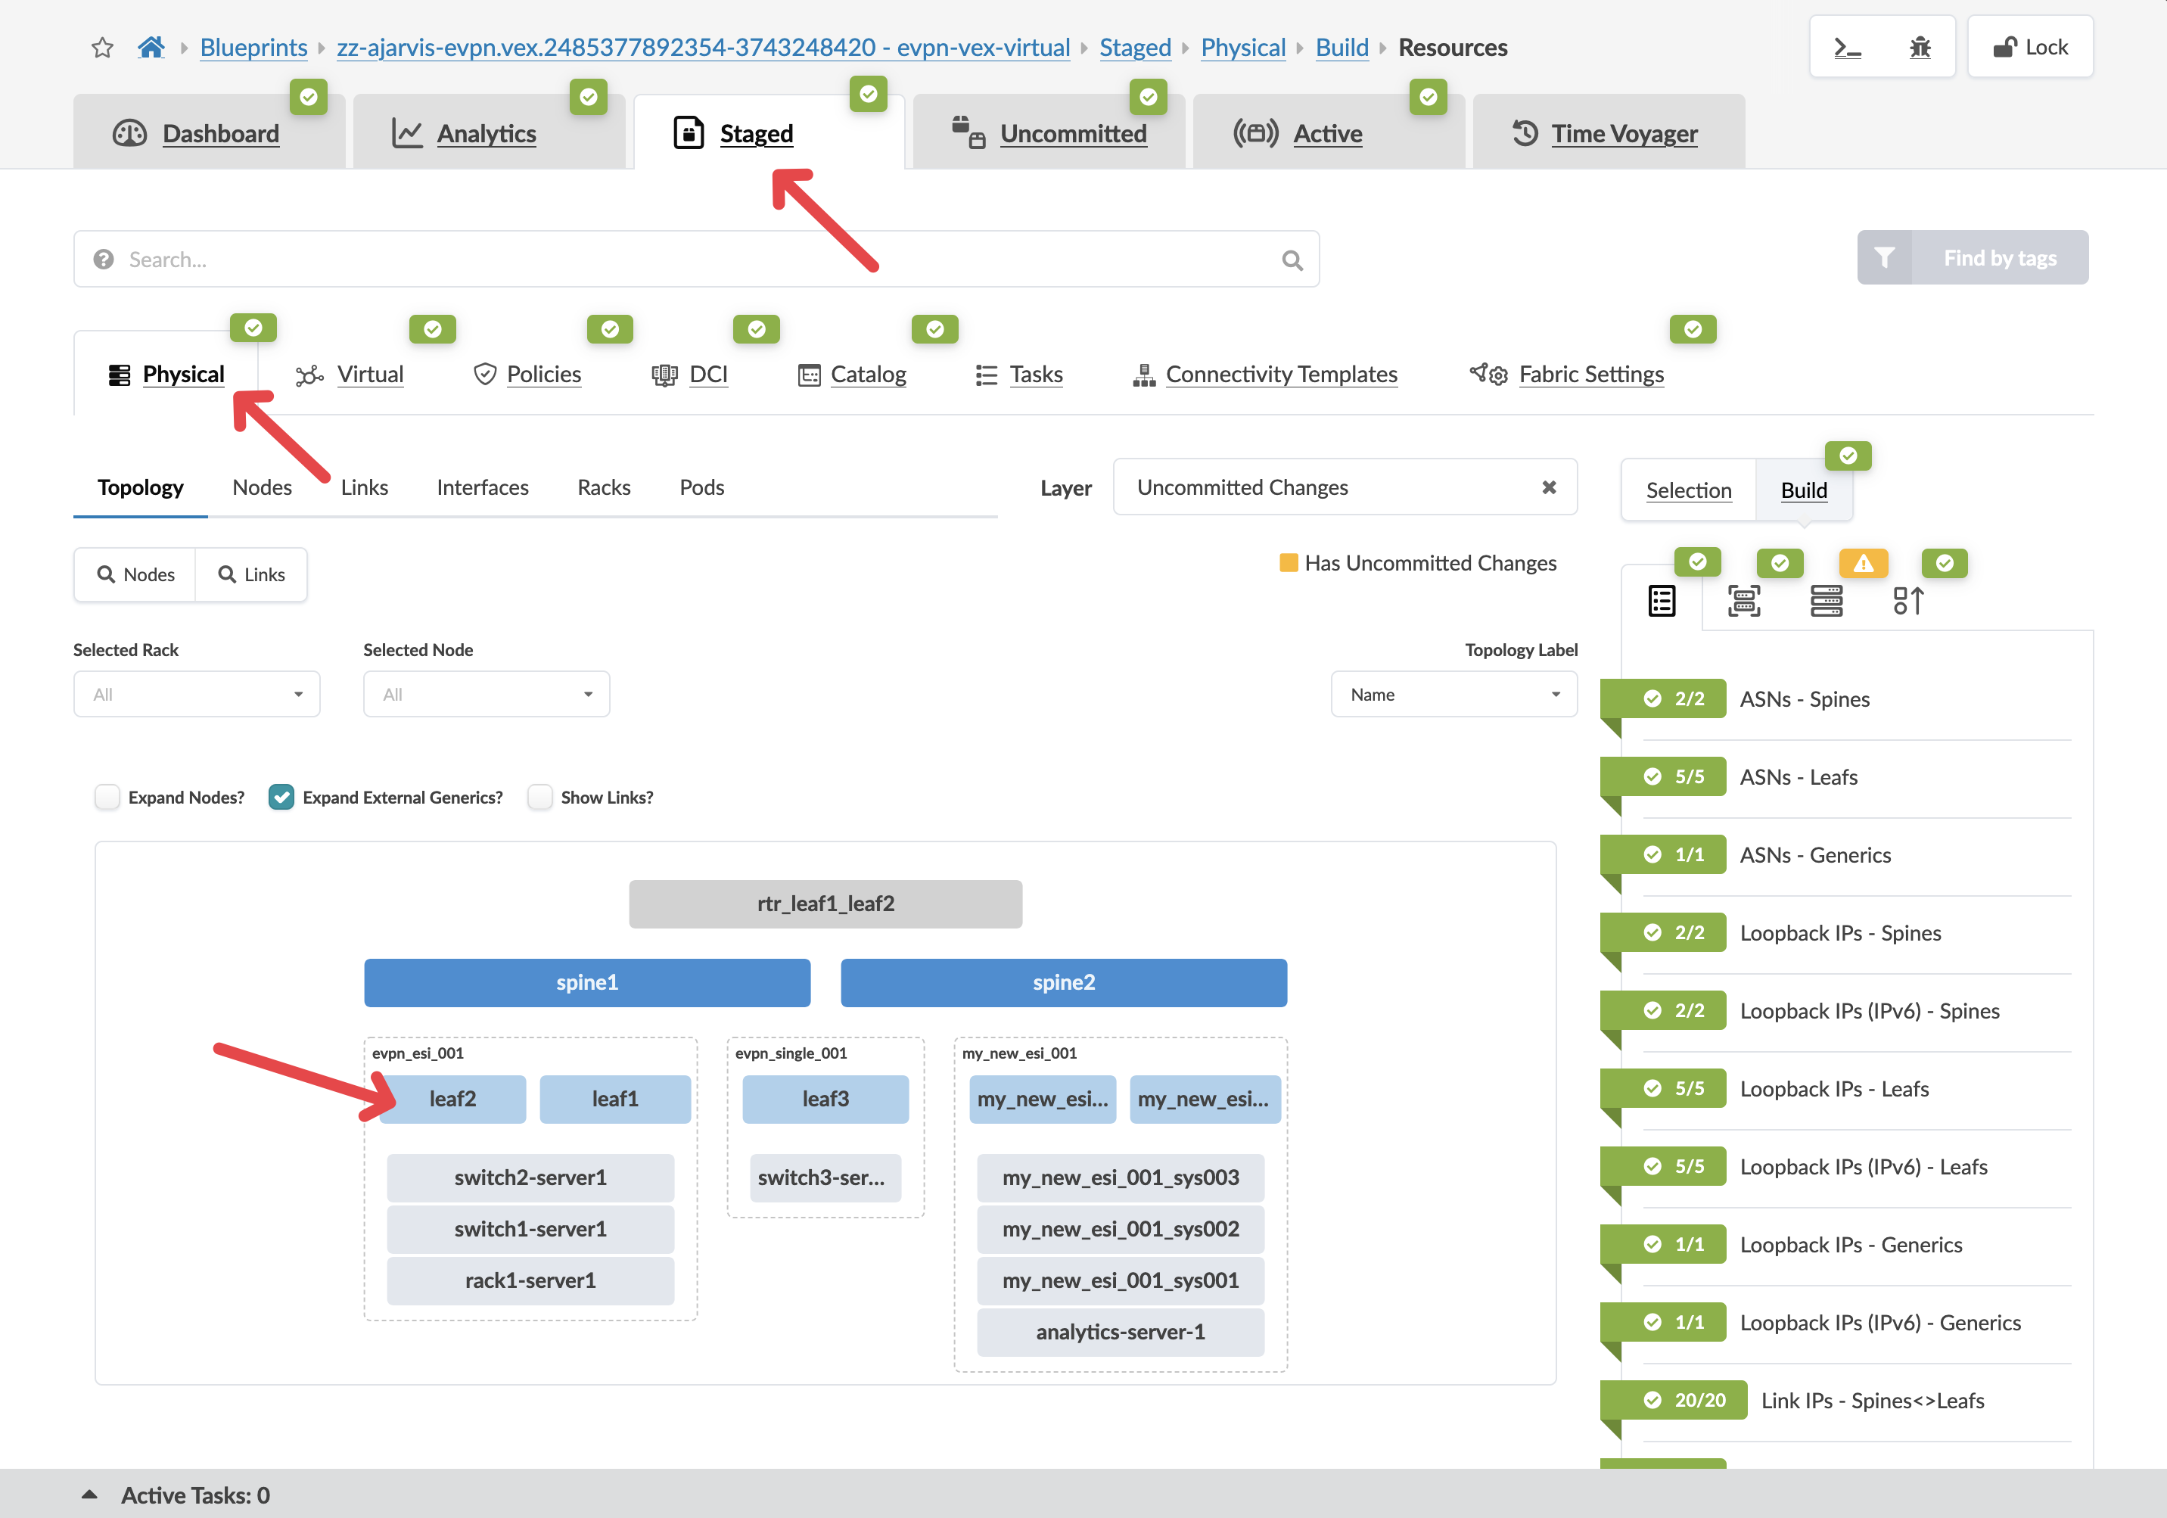Click the search magnifier icon in search bar
The width and height of the screenshot is (2167, 1518).
pos(1292,260)
